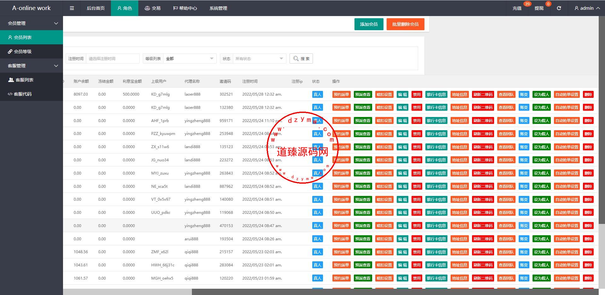
Task: Go to 后台首页 tab
Action: pos(96,8)
